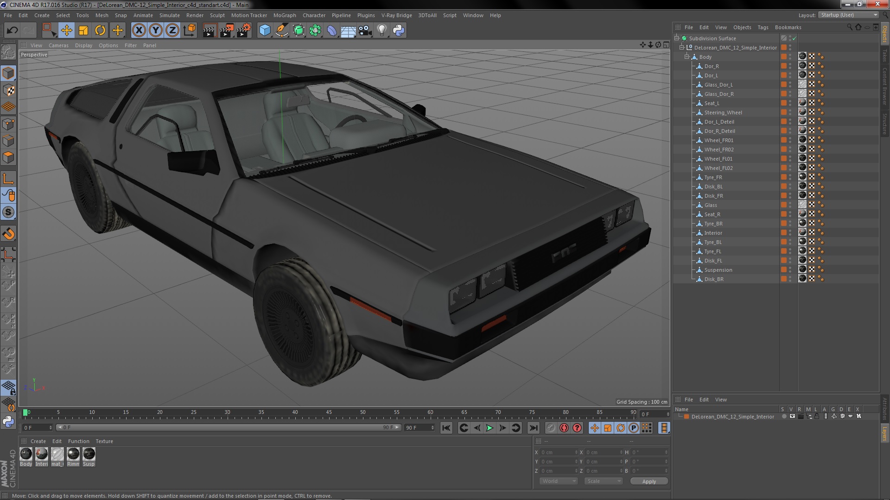Screen dimensions: 890x500
Task: Open the MoGraph menu
Action: click(x=285, y=15)
